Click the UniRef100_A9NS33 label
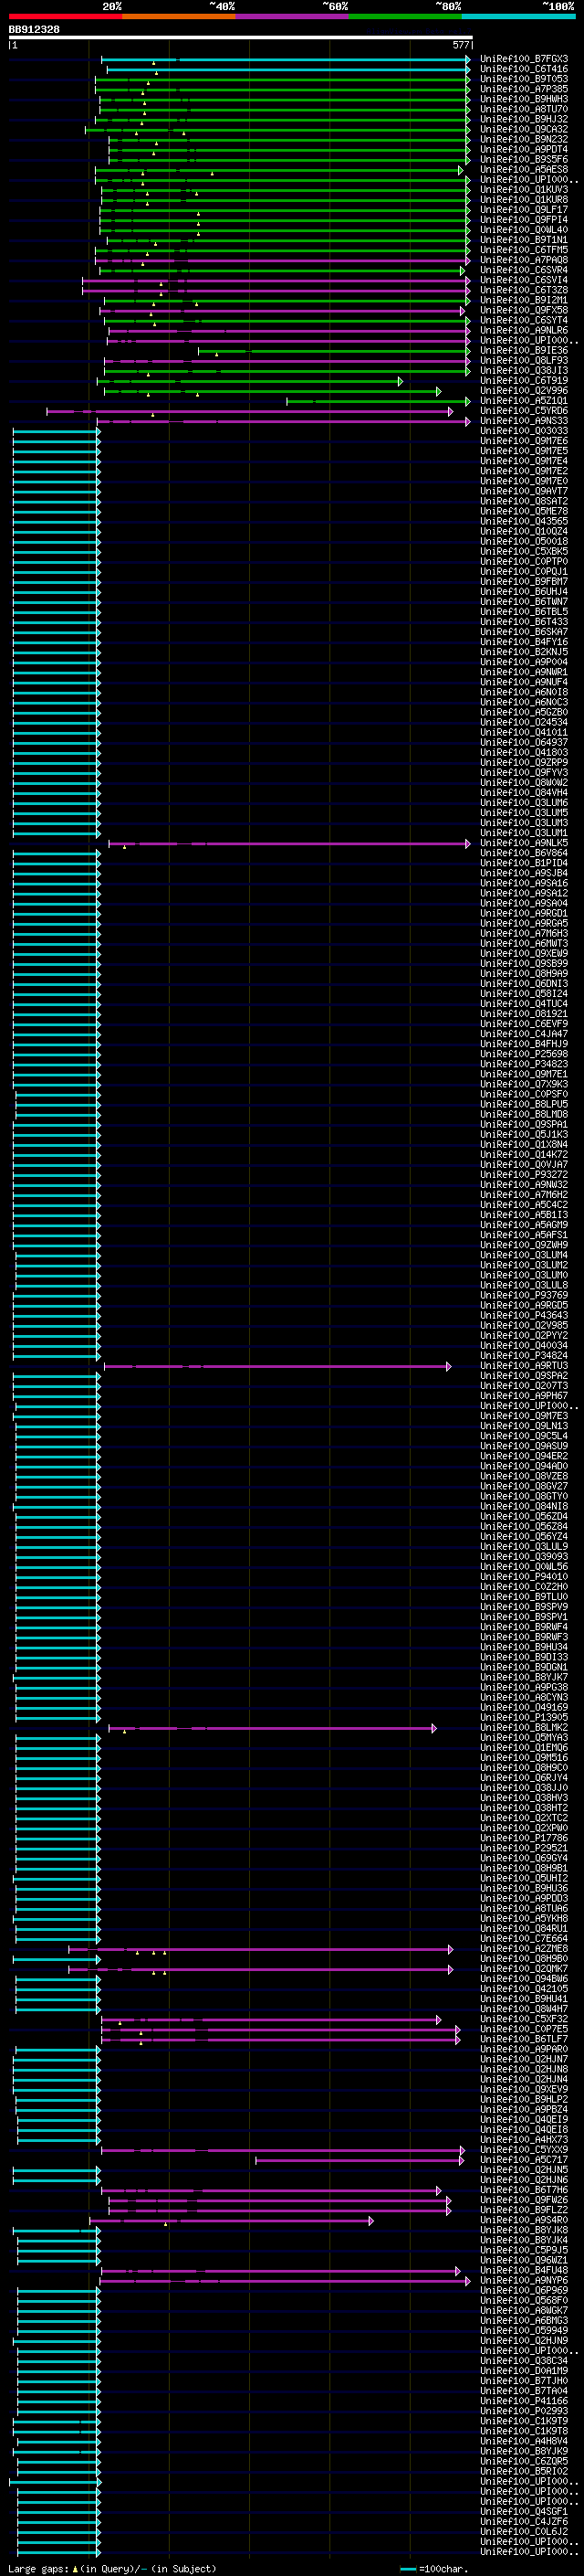This screenshot has width=584, height=2576. coord(524,421)
